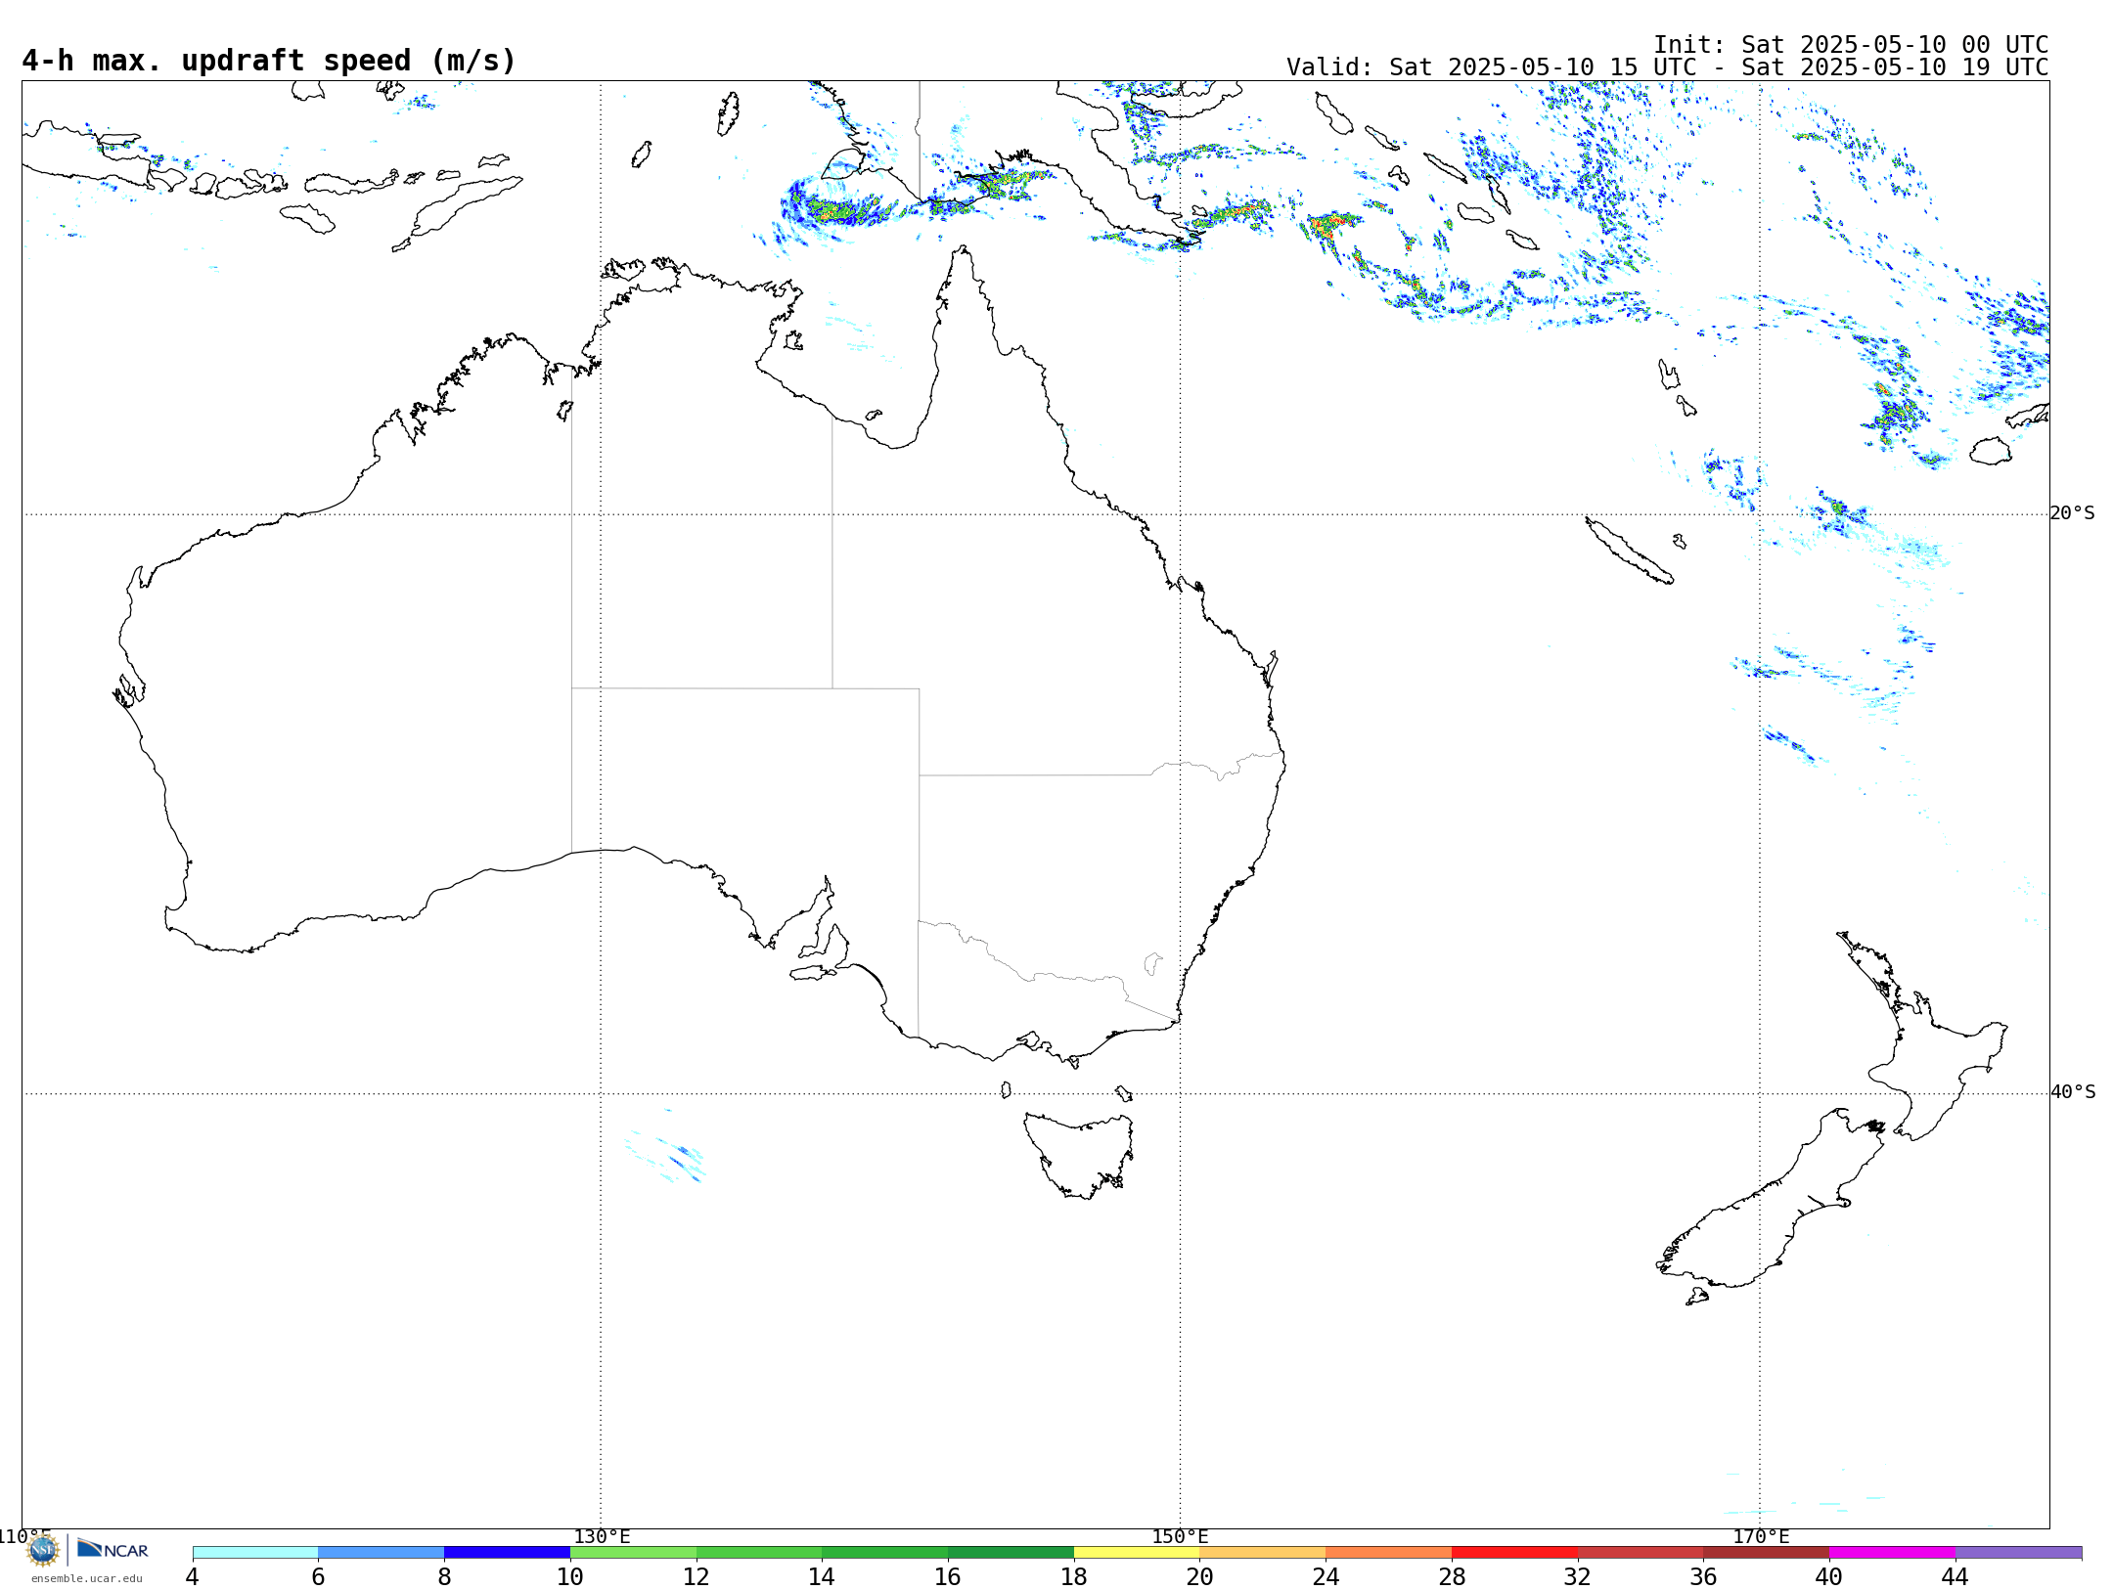
Task: Click the colorbar tick label '36'
Action: (1703, 1576)
